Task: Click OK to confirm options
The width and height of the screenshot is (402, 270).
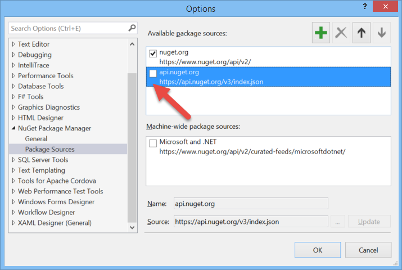Action: pyautogui.click(x=318, y=250)
